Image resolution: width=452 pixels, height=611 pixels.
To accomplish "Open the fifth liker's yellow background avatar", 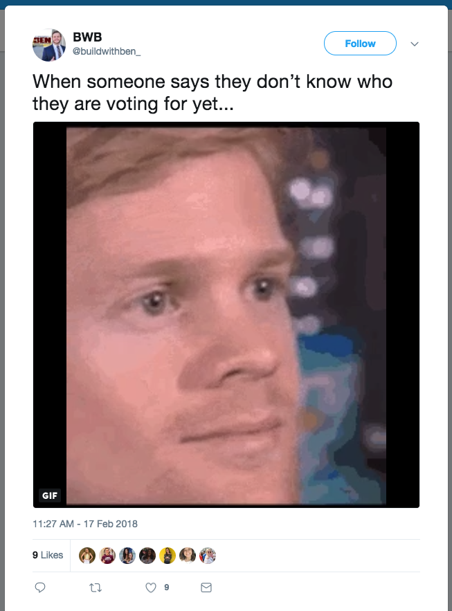I will [167, 555].
